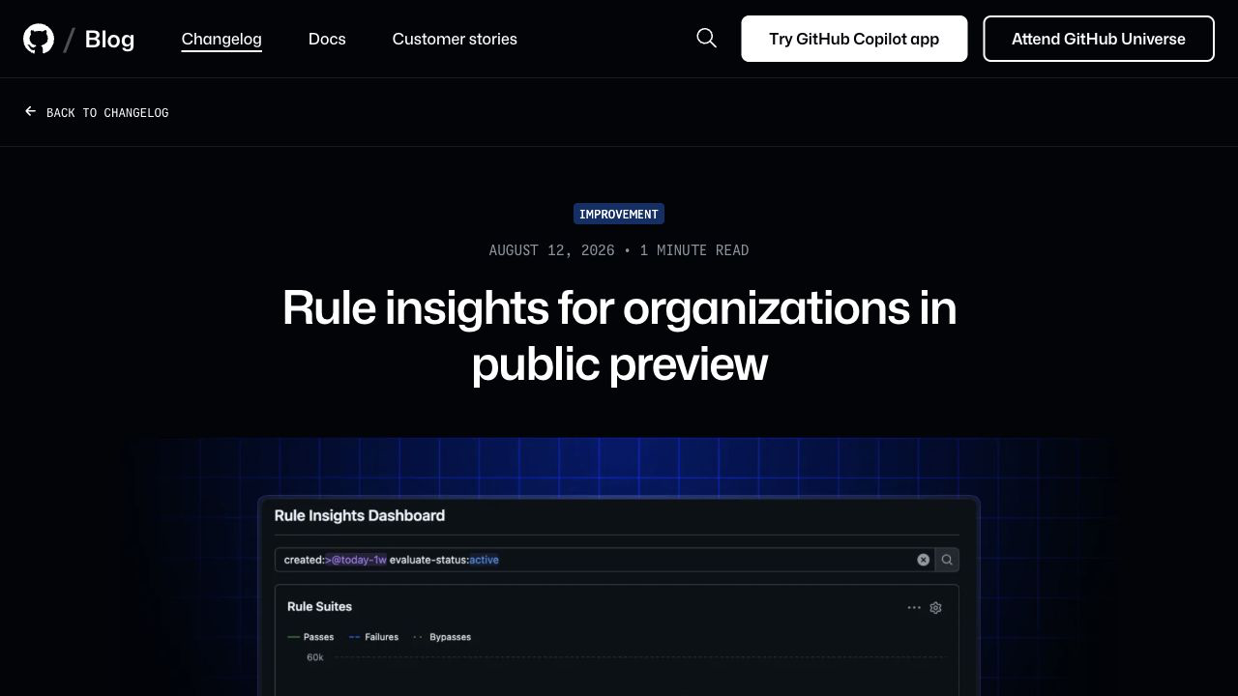Click the back arrow beside Back to Changelog
This screenshot has height=696, width=1238.
coord(31,112)
